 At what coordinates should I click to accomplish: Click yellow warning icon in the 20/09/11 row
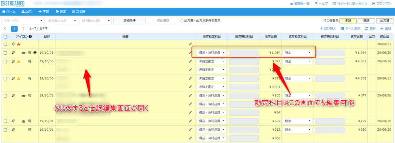(19, 78)
